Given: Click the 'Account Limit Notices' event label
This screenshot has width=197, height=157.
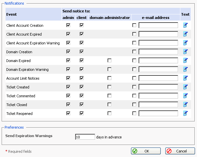Looking at the screenshot, I should 23,78.
